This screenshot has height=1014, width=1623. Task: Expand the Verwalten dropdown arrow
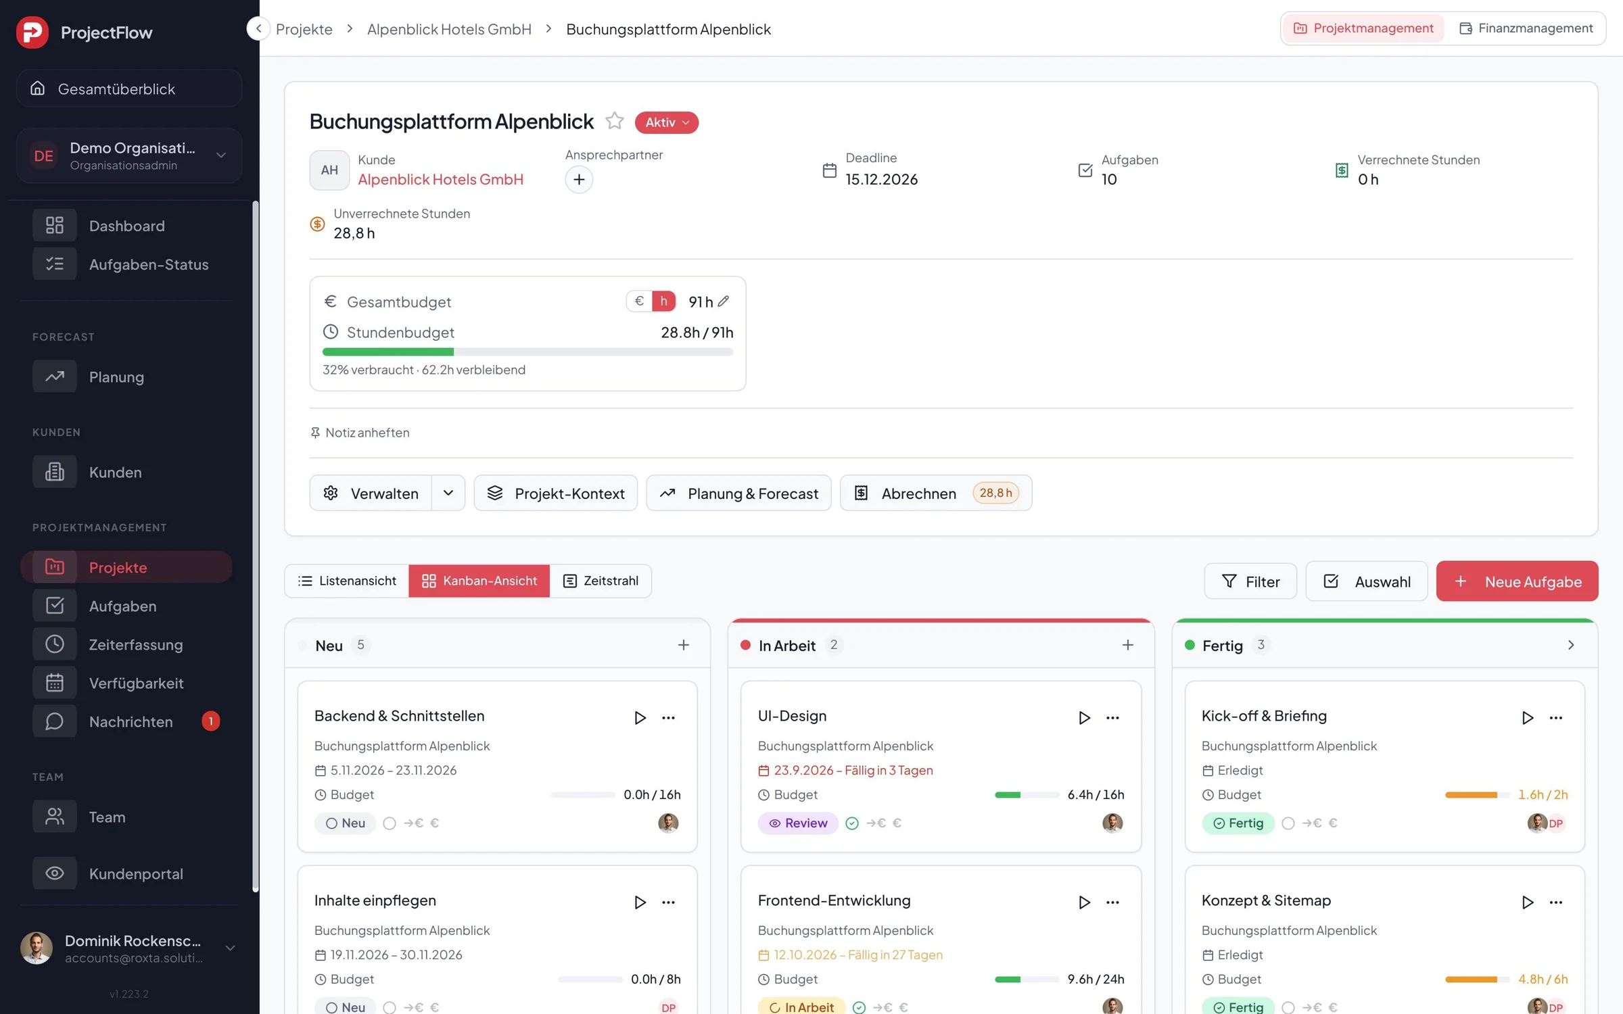(448, 493)
